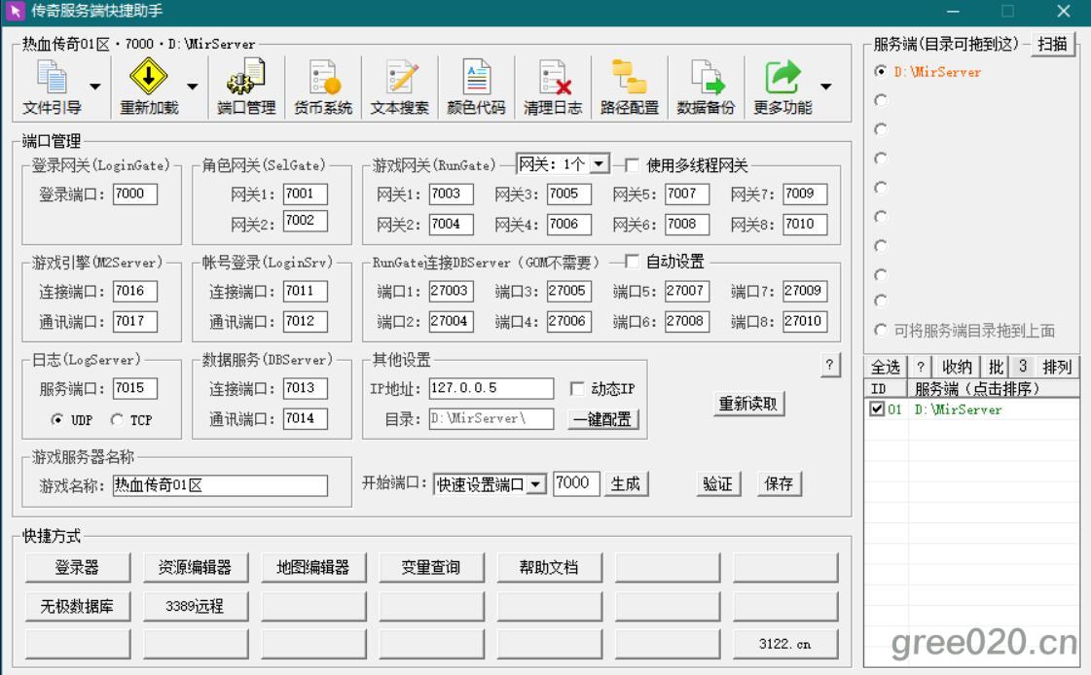
Task: Click the 全选 select-all tab
Action: tap(885, 367)
